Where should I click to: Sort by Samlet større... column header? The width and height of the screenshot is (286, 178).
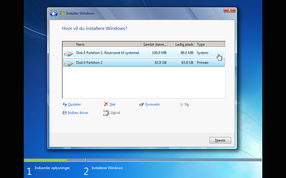(x=155, y=44)
